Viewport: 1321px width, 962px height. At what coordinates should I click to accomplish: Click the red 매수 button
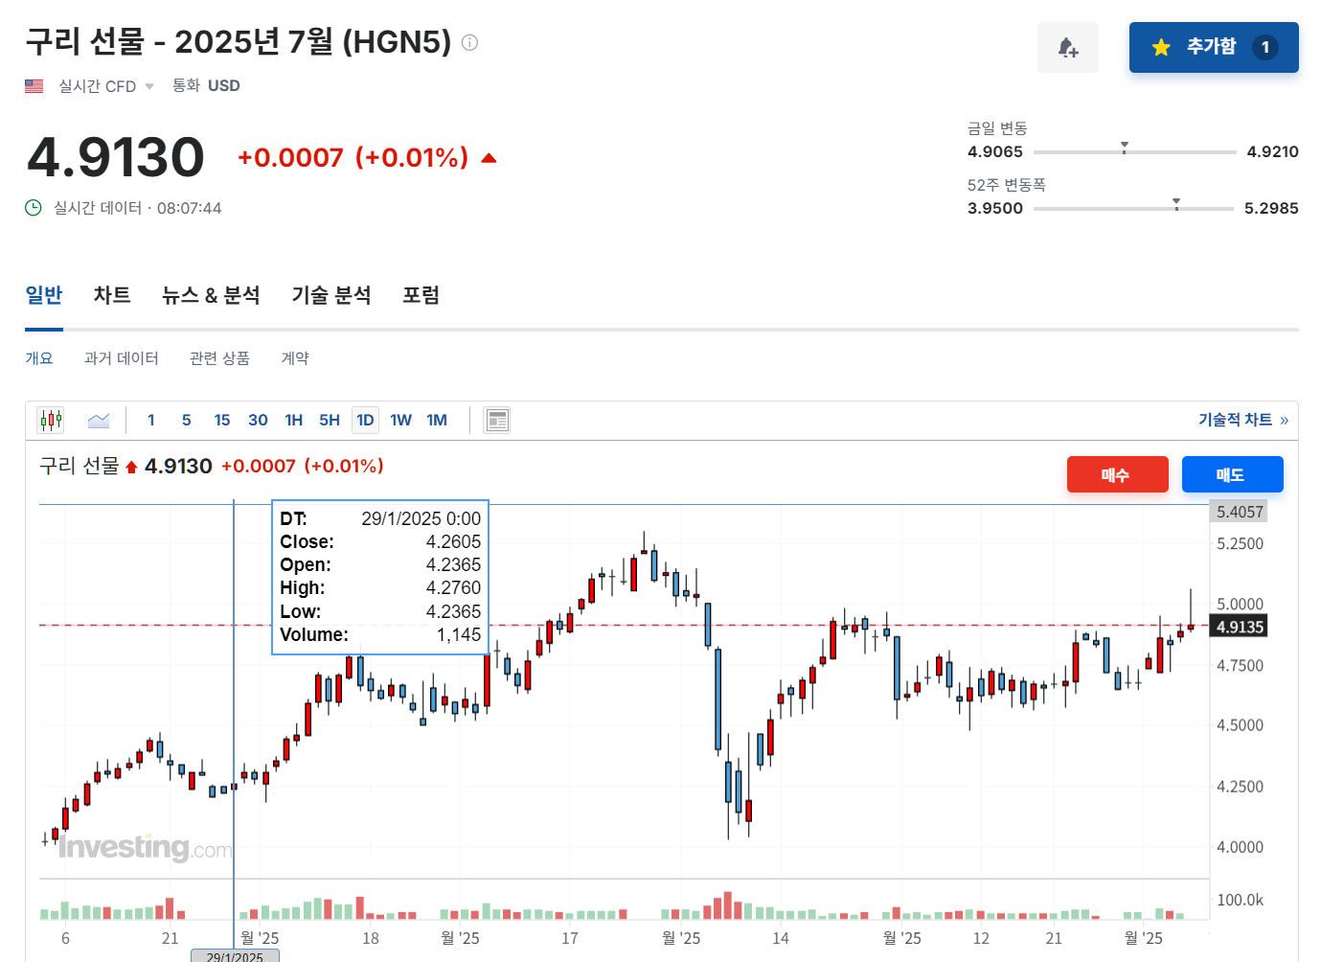pyautogui.click(x=1117, y=473)
